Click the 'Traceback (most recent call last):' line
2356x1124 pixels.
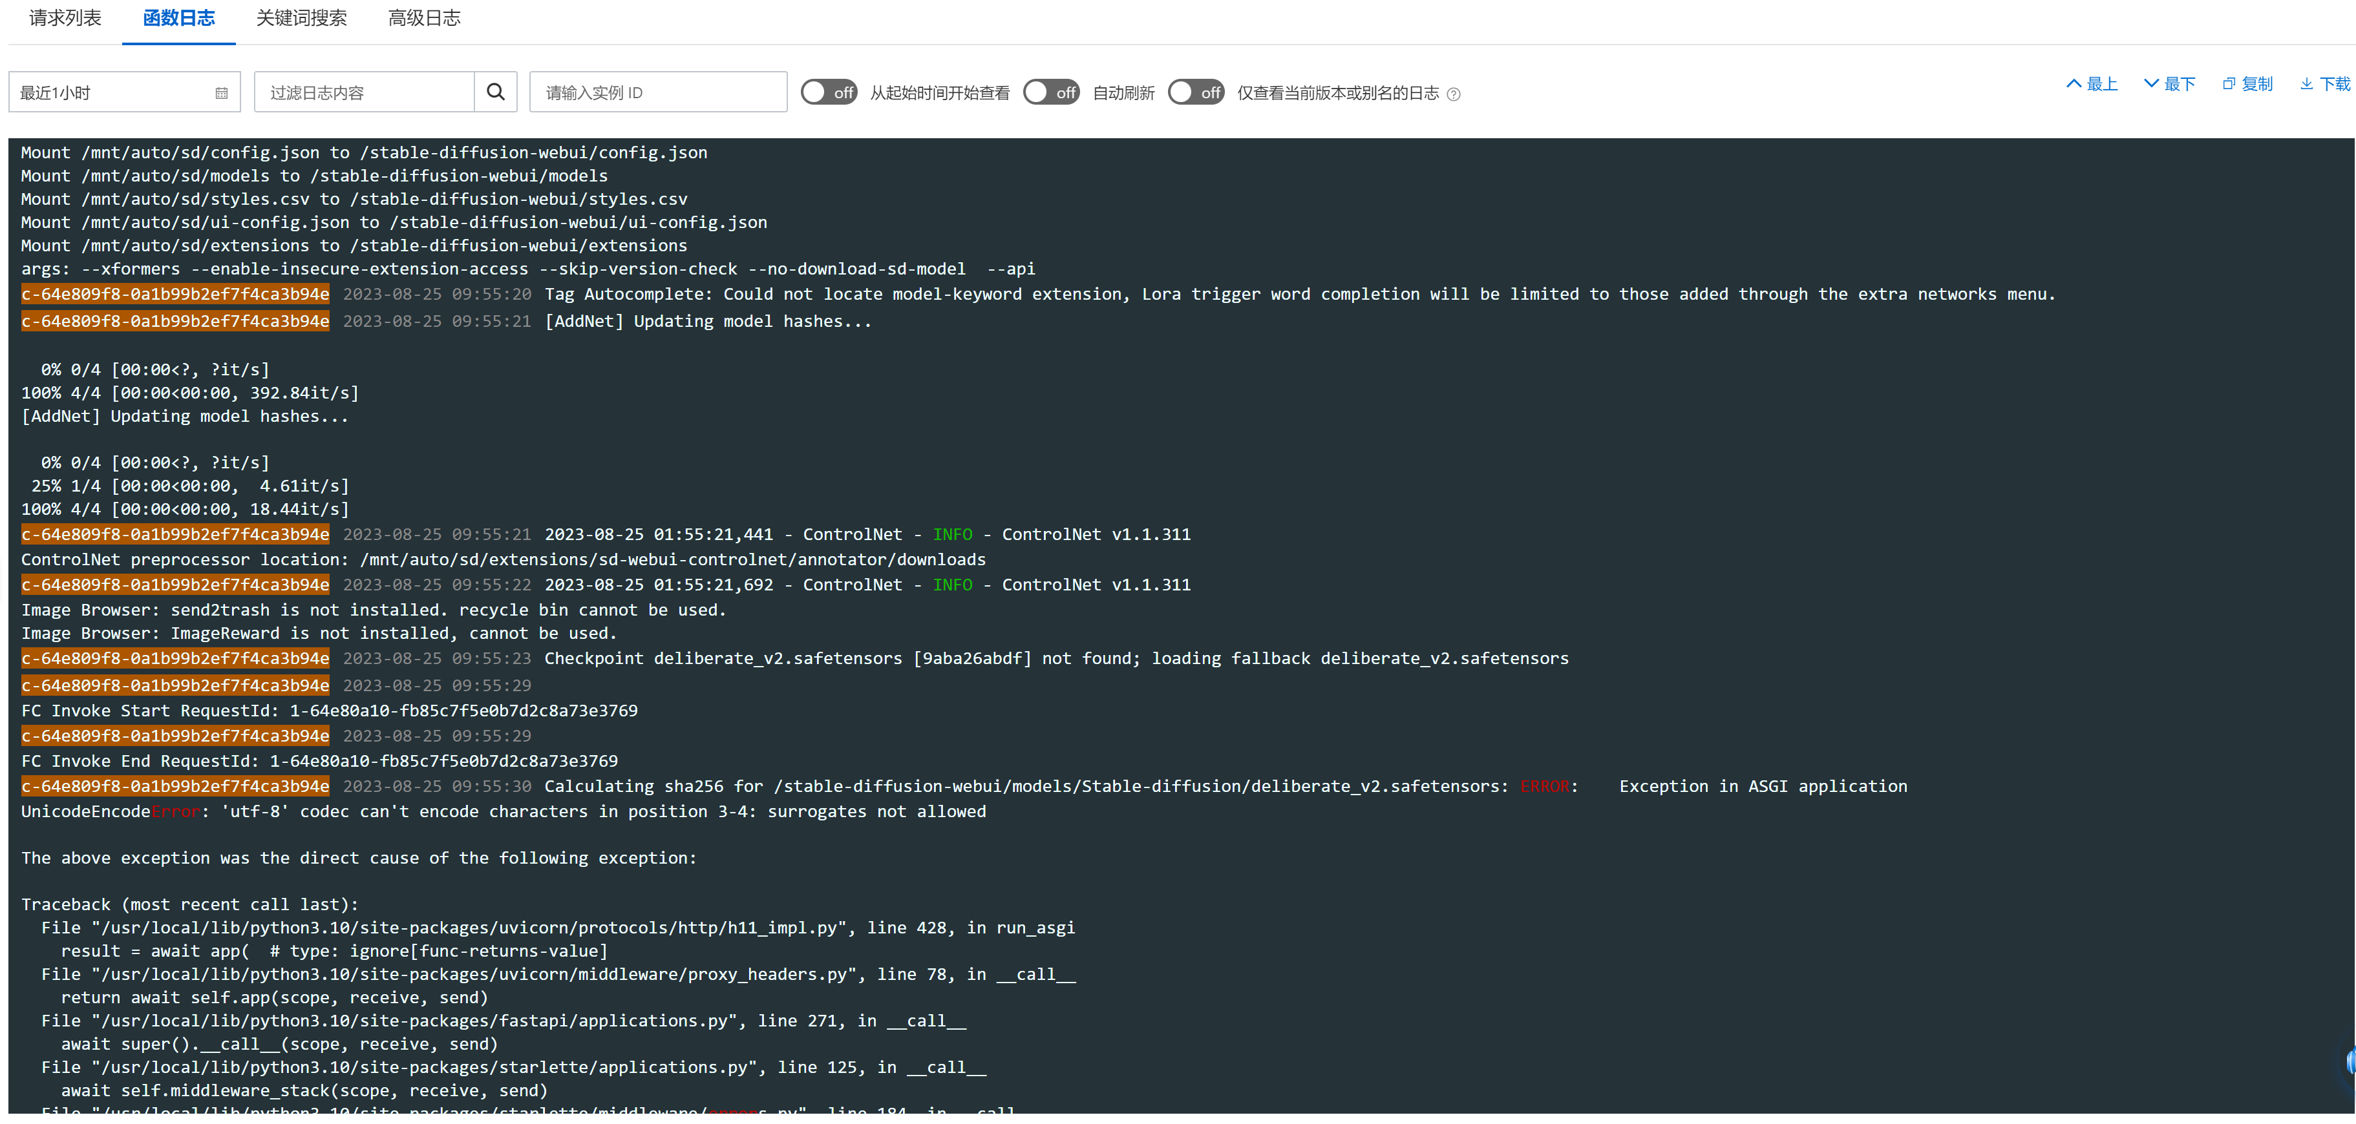click(x=189, y=904)
